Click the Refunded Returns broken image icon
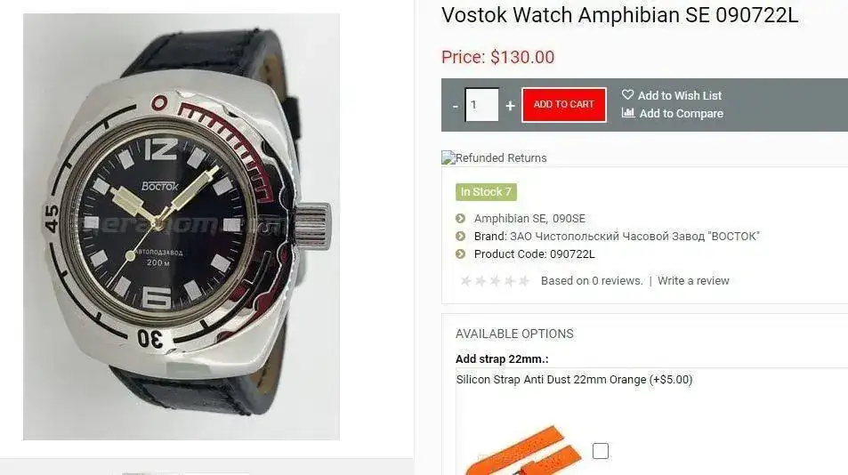The height and width of the screenshot is (475, 848). (x=448, y=157)
